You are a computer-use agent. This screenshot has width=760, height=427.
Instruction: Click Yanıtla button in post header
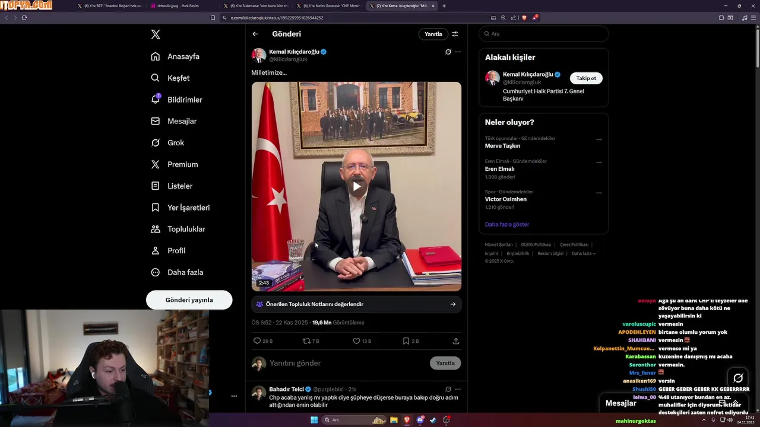coord(433,34)
